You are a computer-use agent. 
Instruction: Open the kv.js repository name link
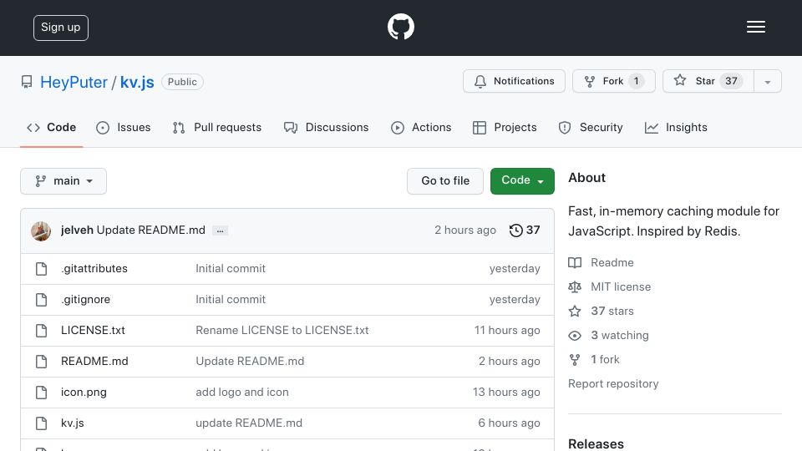pos(137,83)
